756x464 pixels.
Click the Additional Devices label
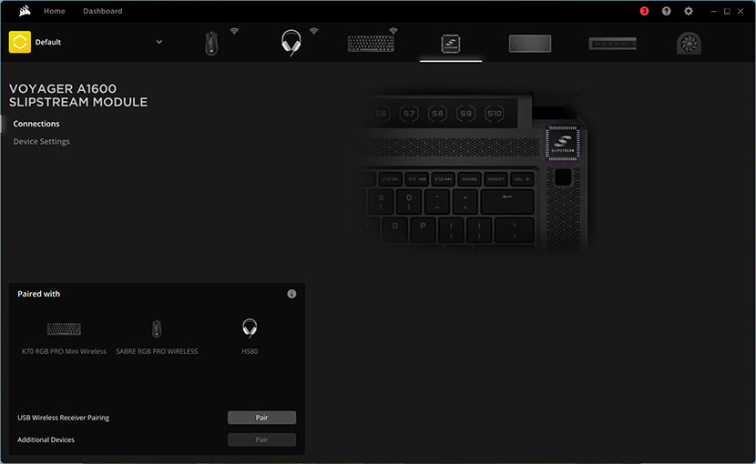tap(46, 440)
